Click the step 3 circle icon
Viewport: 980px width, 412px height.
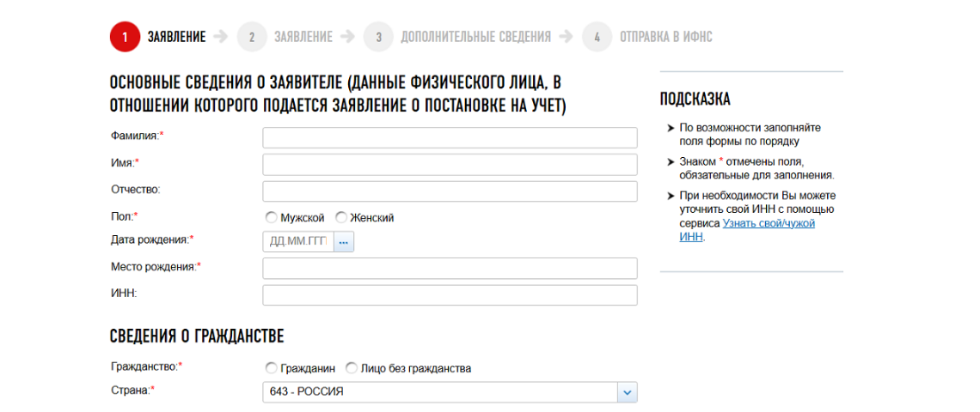[378, 37]
